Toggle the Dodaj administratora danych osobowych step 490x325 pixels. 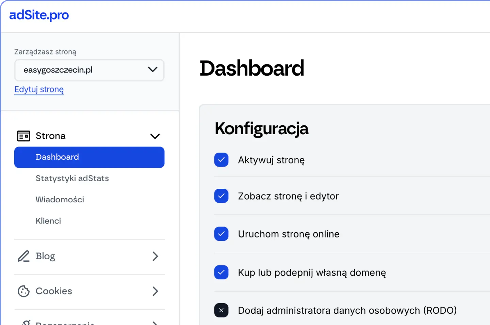(x=221, y=310)
